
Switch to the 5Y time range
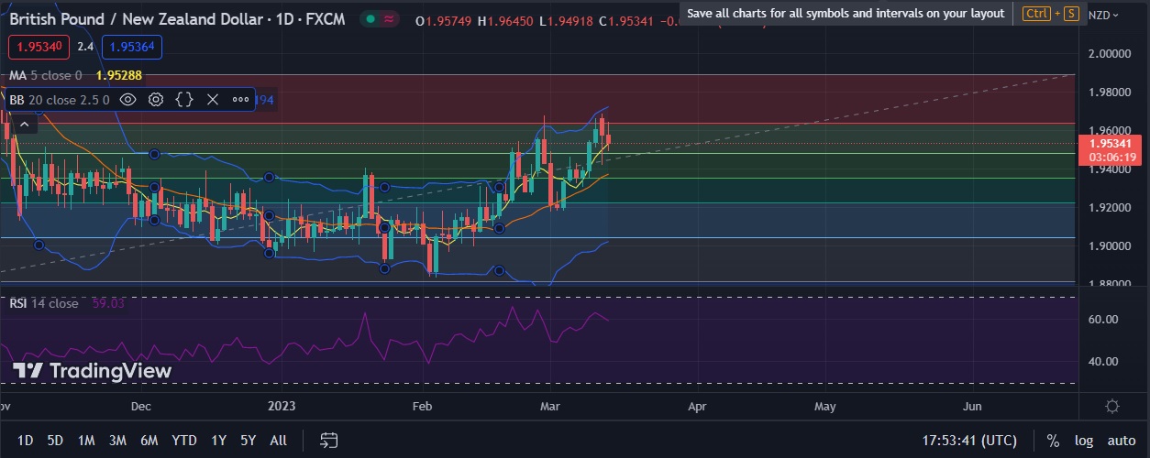point(248,441)
